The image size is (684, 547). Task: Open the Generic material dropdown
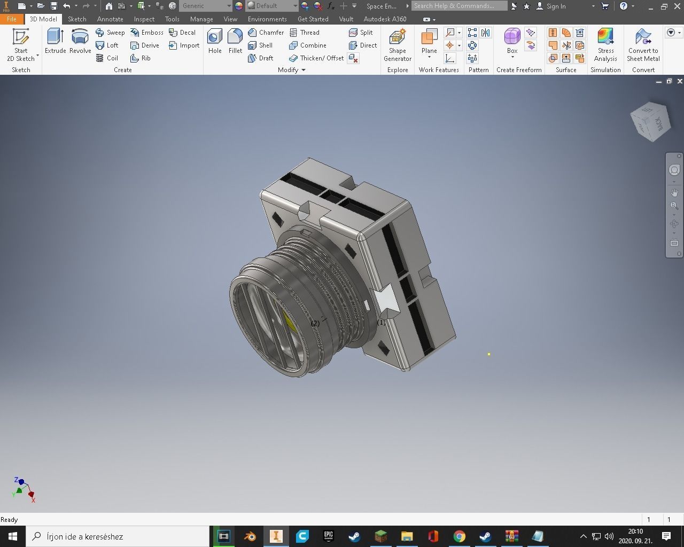click(x=229, y=6)
